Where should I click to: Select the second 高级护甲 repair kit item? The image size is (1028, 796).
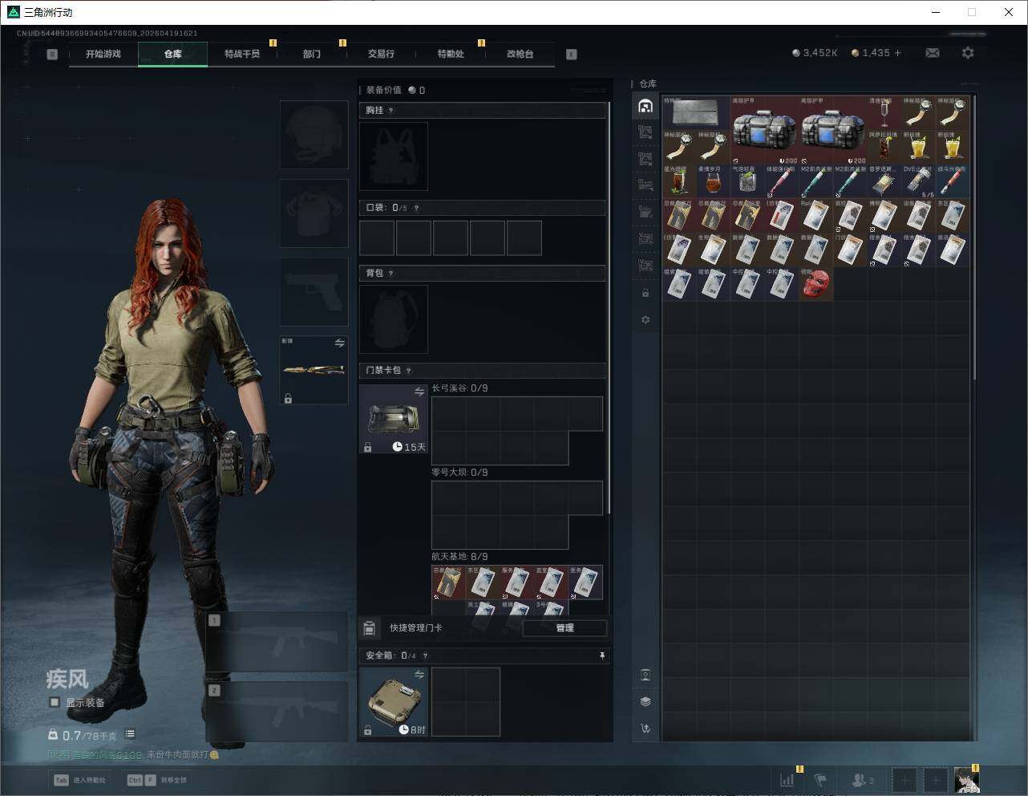pyautogui.click(x=833, y=130)
